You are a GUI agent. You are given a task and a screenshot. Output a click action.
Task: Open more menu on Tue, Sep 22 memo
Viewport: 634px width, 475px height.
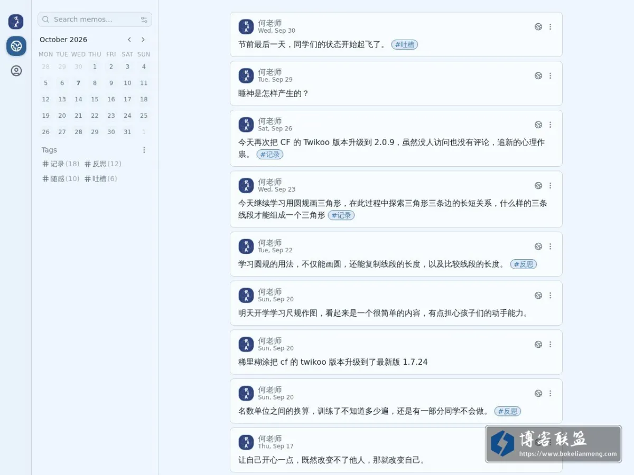[550, 246]
